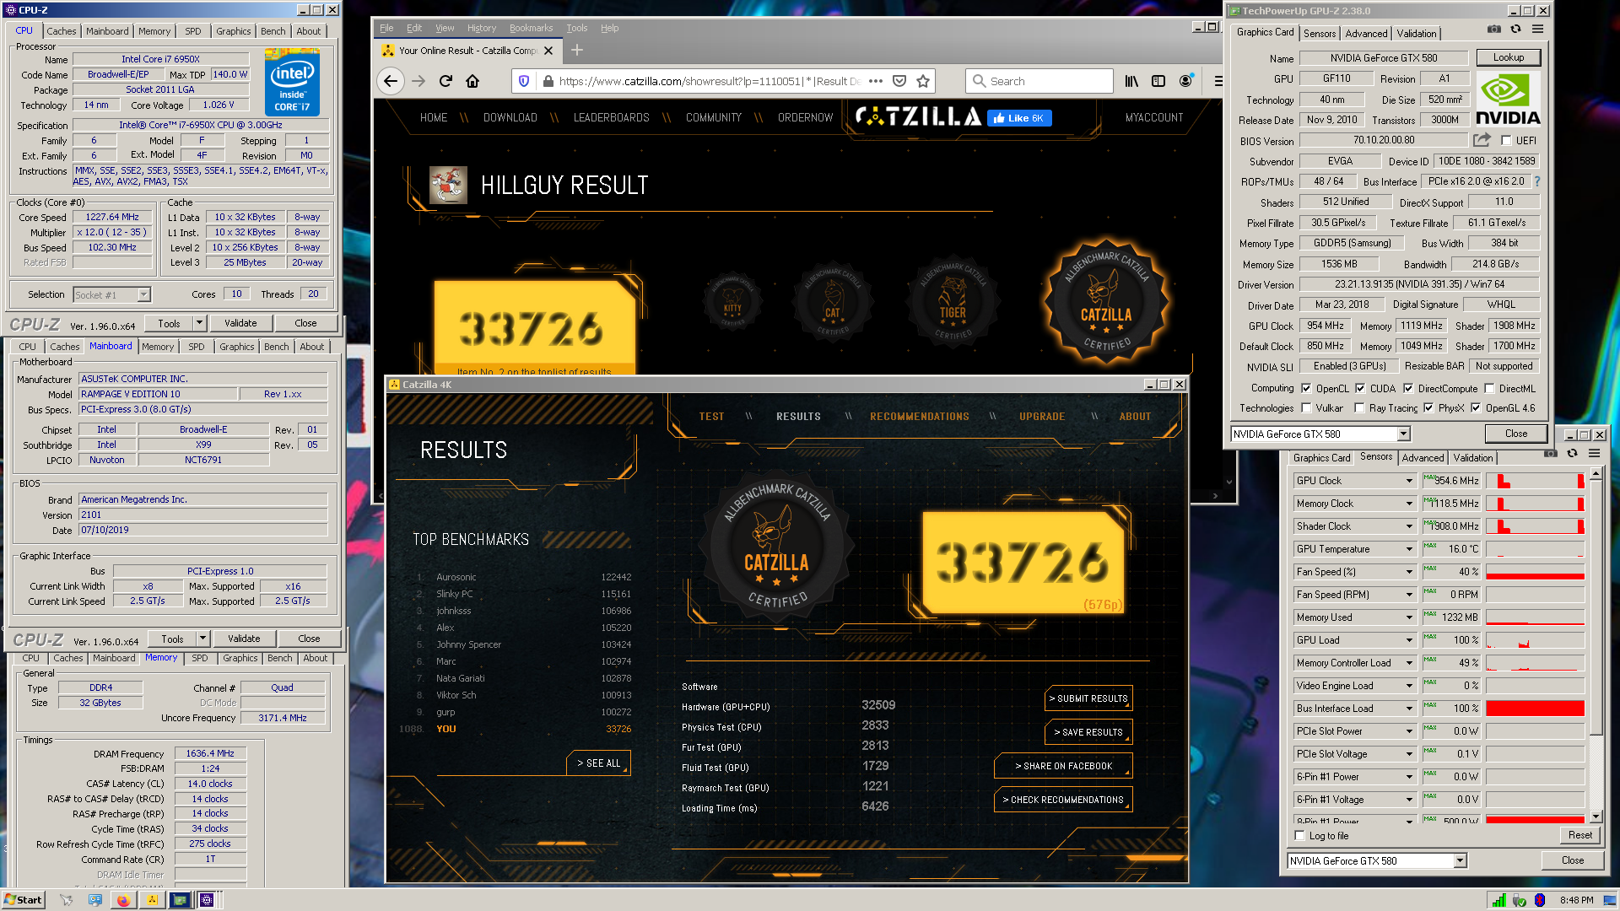This screenshot has width=1620, height=911.
Task: Click the Validate button in top CPU-Z window
Action: pyautogui.click(x=240, y=323)
